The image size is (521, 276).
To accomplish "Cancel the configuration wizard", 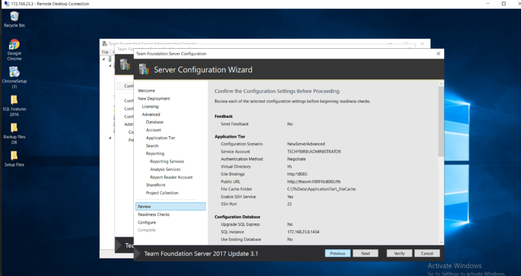I will (x=427, y=254).
